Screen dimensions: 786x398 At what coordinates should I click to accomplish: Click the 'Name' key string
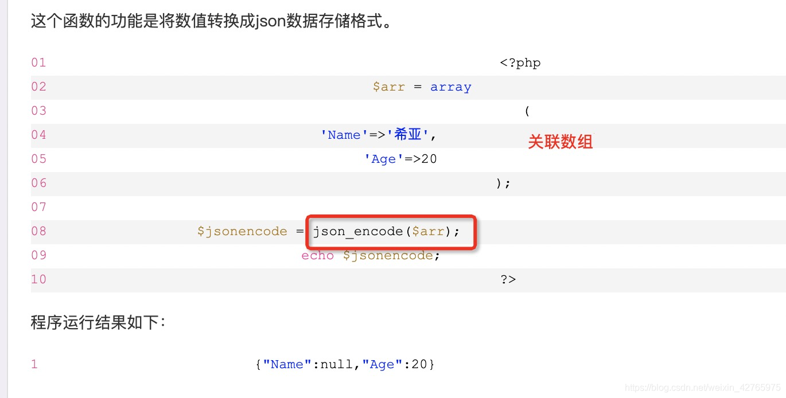pos(344,135)
